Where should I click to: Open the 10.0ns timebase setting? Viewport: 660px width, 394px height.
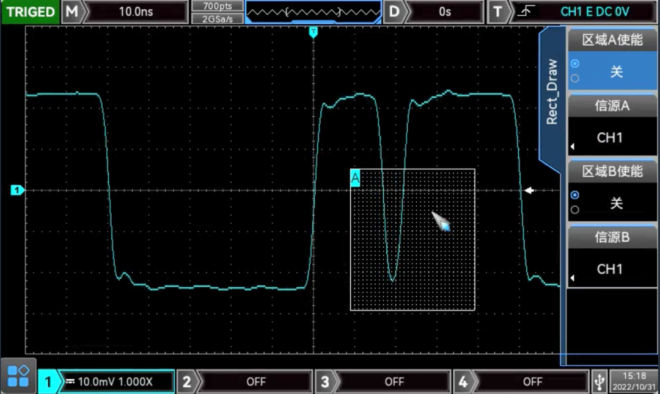136,12
